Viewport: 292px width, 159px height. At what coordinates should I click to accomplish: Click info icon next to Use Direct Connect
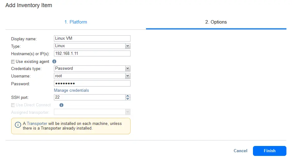(61, 105)
